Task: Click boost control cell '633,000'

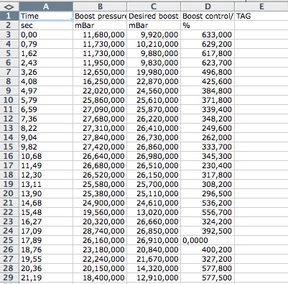Action: [x=208, y=35]
